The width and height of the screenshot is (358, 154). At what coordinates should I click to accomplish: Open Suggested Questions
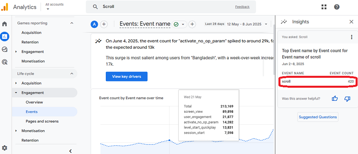[x=318, y=117]
